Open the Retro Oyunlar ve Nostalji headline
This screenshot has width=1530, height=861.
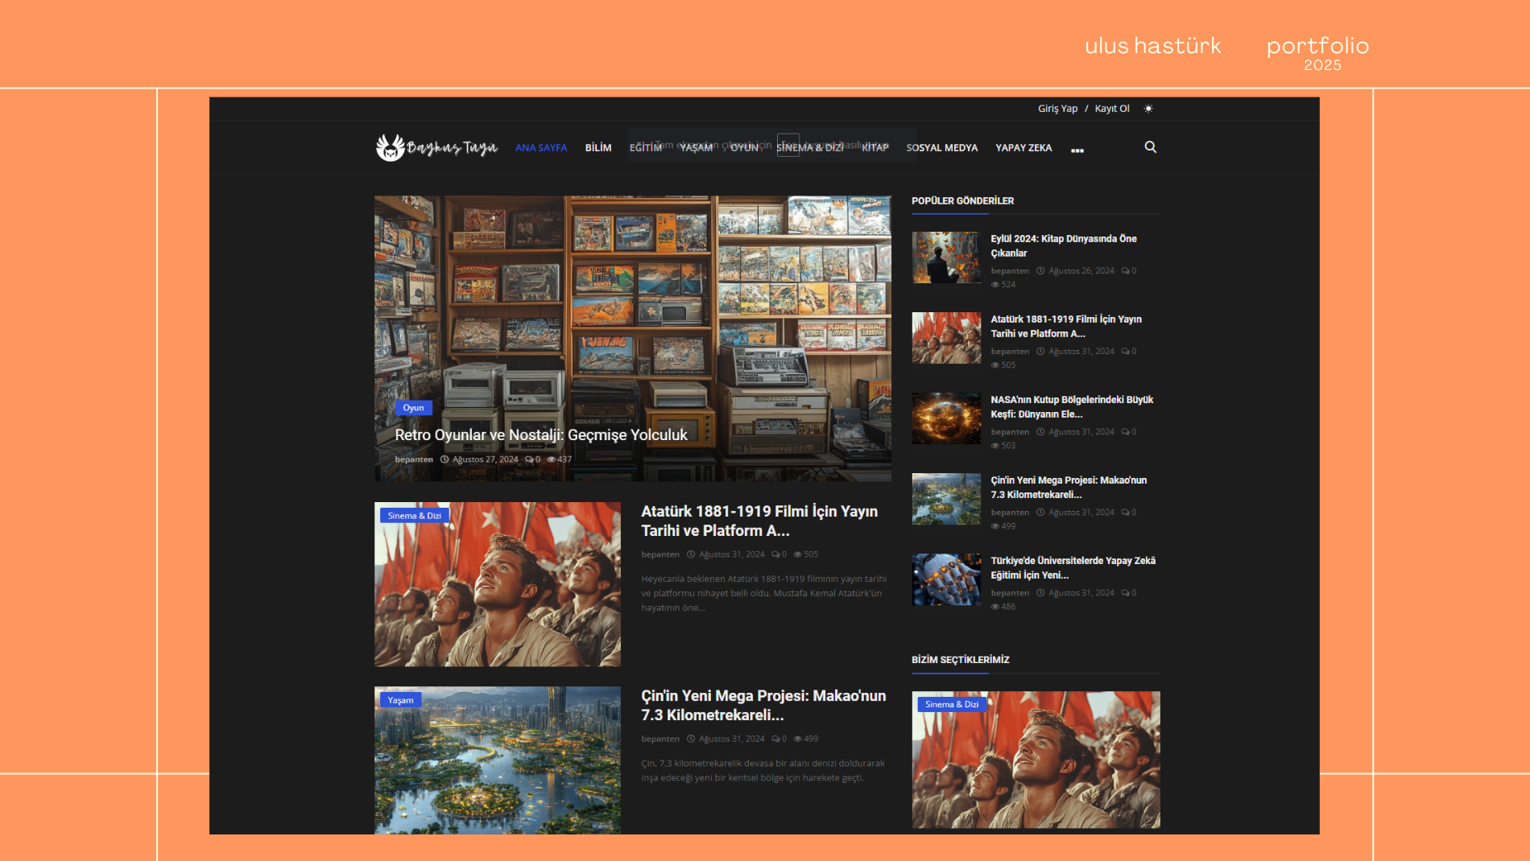(541, 435)
